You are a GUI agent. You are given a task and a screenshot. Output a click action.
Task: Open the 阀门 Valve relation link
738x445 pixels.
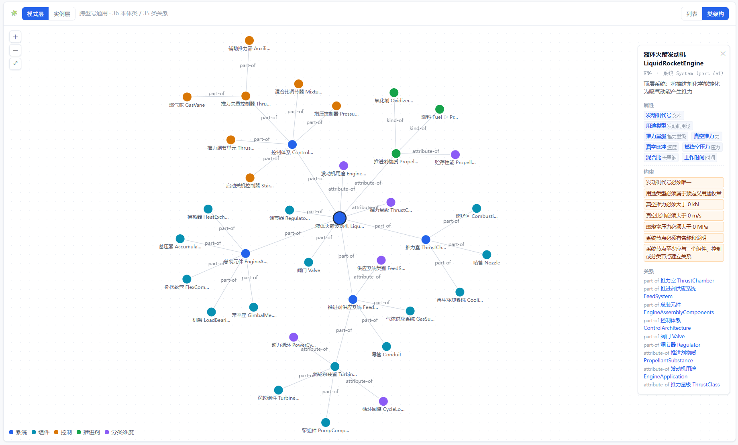click(673, 336)
